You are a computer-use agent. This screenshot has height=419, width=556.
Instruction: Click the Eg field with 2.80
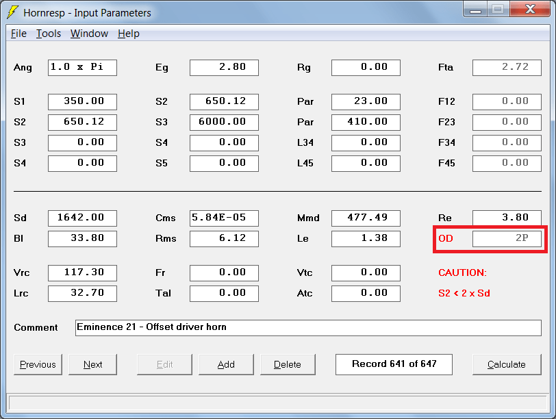[224, 67]
